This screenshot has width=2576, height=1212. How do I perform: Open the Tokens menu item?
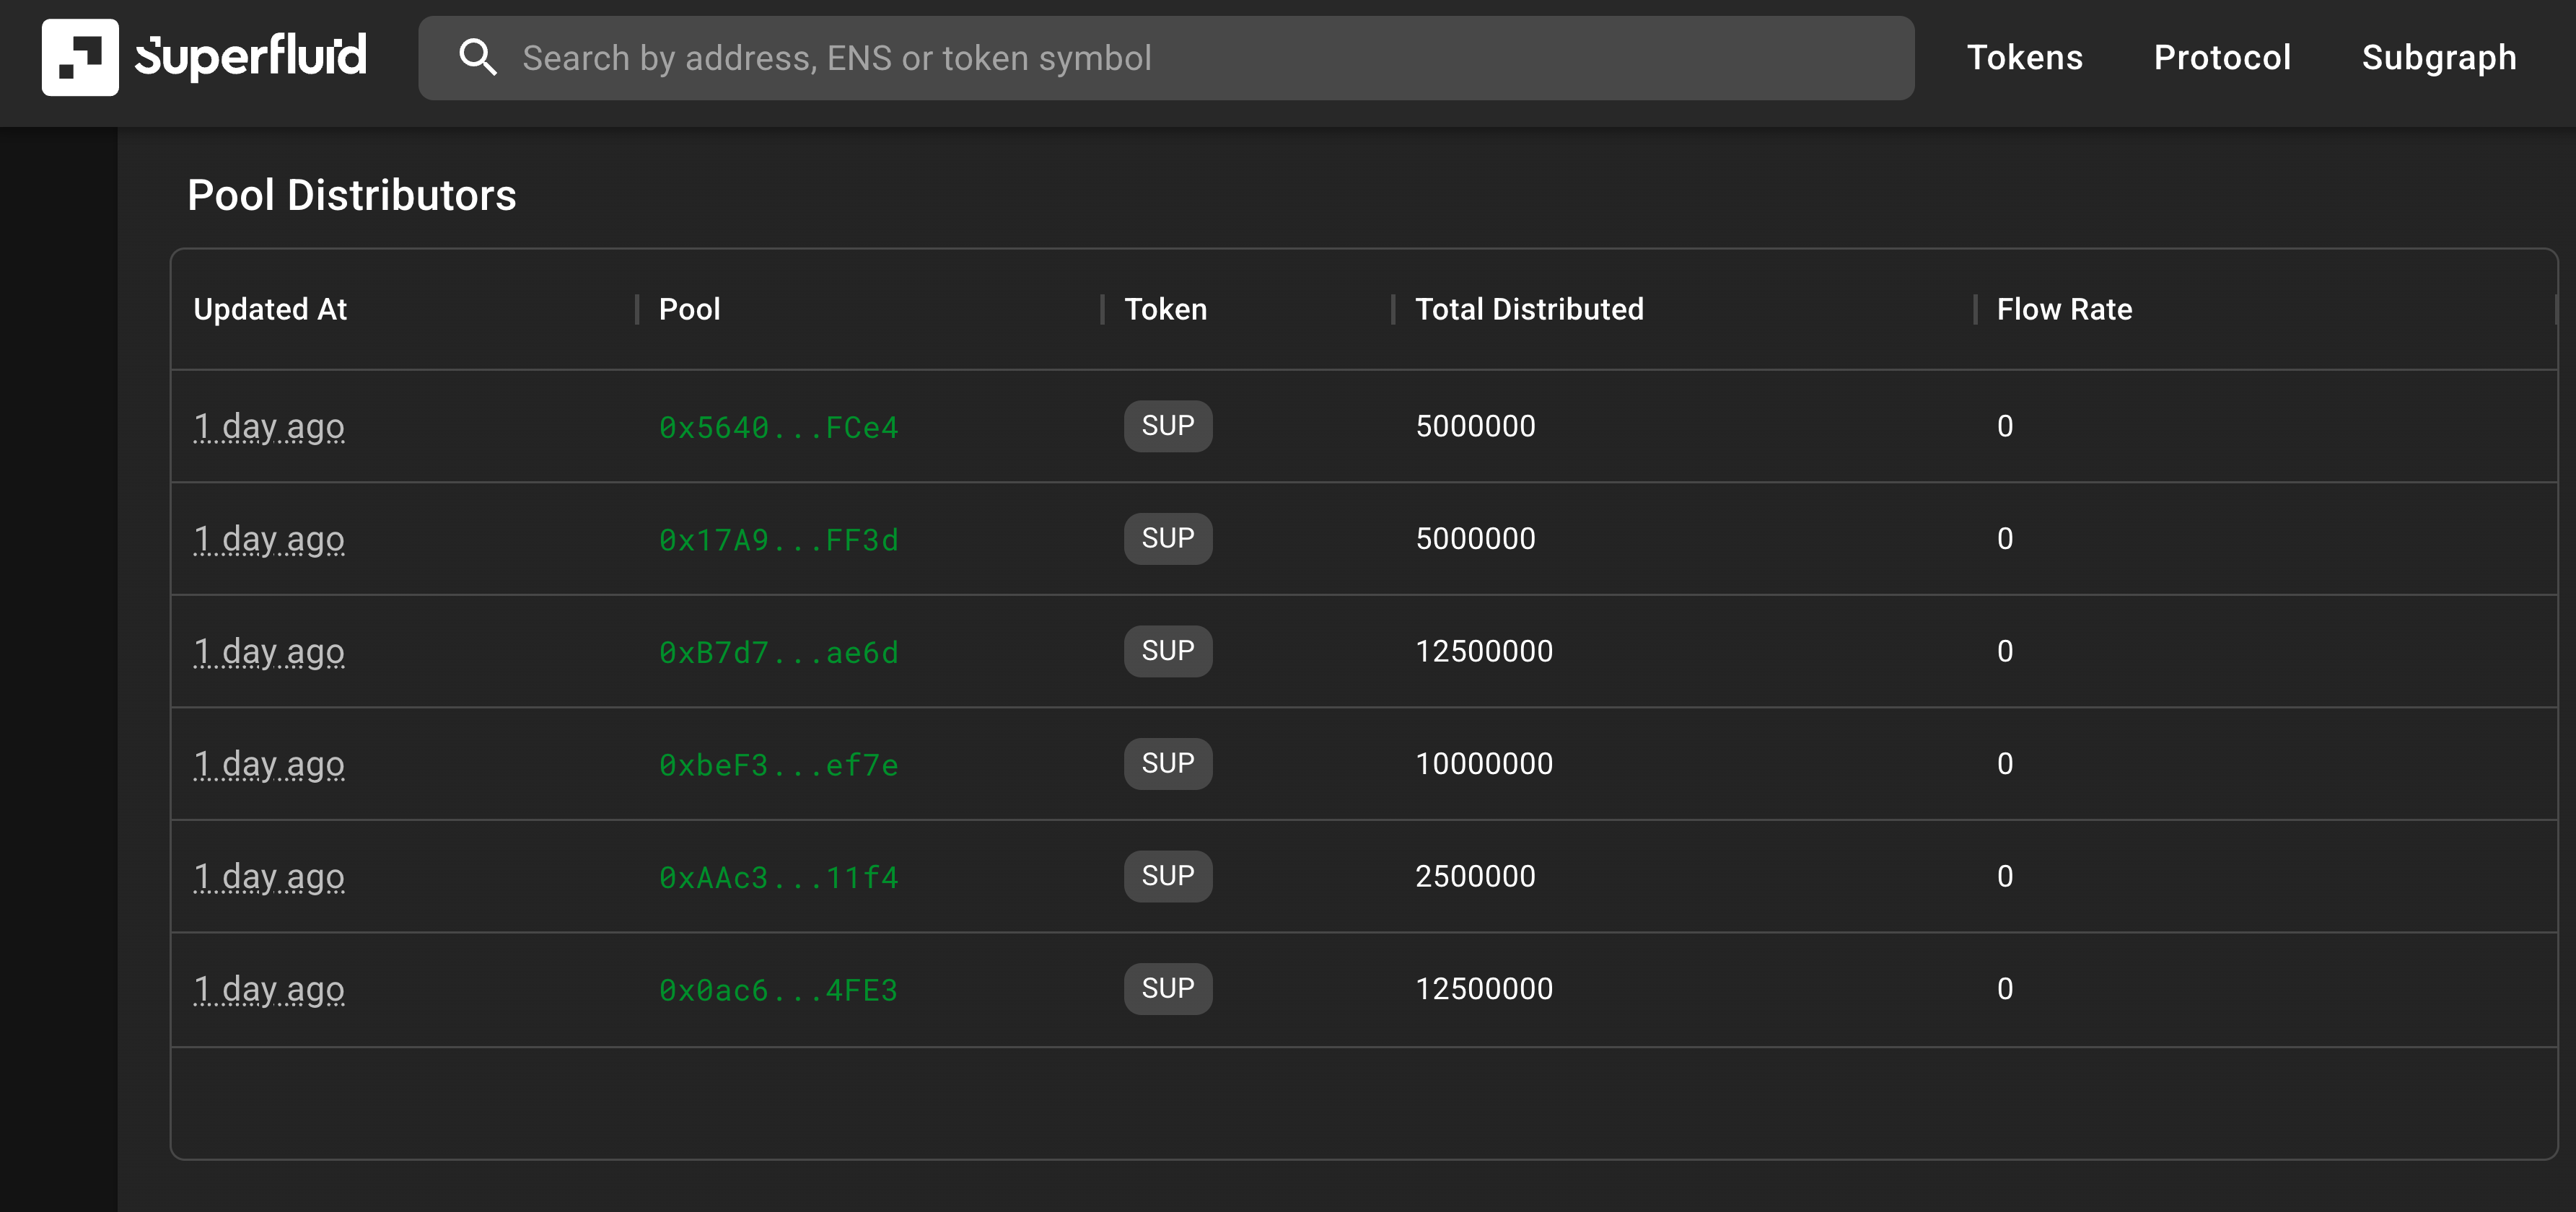pyautogui.click(x=2024, y=57)
